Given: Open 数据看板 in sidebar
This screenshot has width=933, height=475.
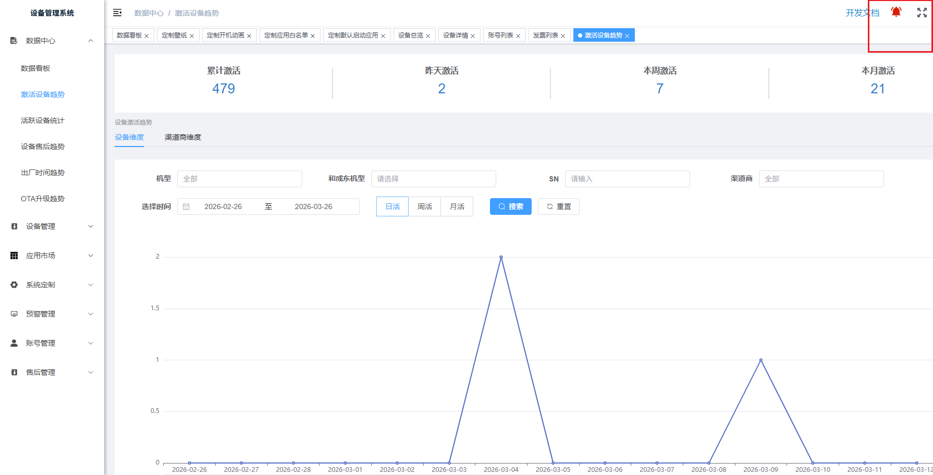Looking at the screenshot, I should pyautogui.click(x=35, y=68).
